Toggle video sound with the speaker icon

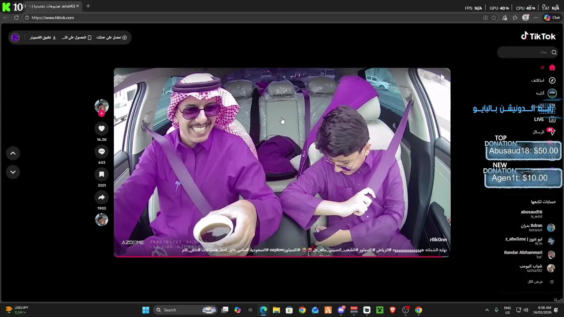tap(441, 77)
